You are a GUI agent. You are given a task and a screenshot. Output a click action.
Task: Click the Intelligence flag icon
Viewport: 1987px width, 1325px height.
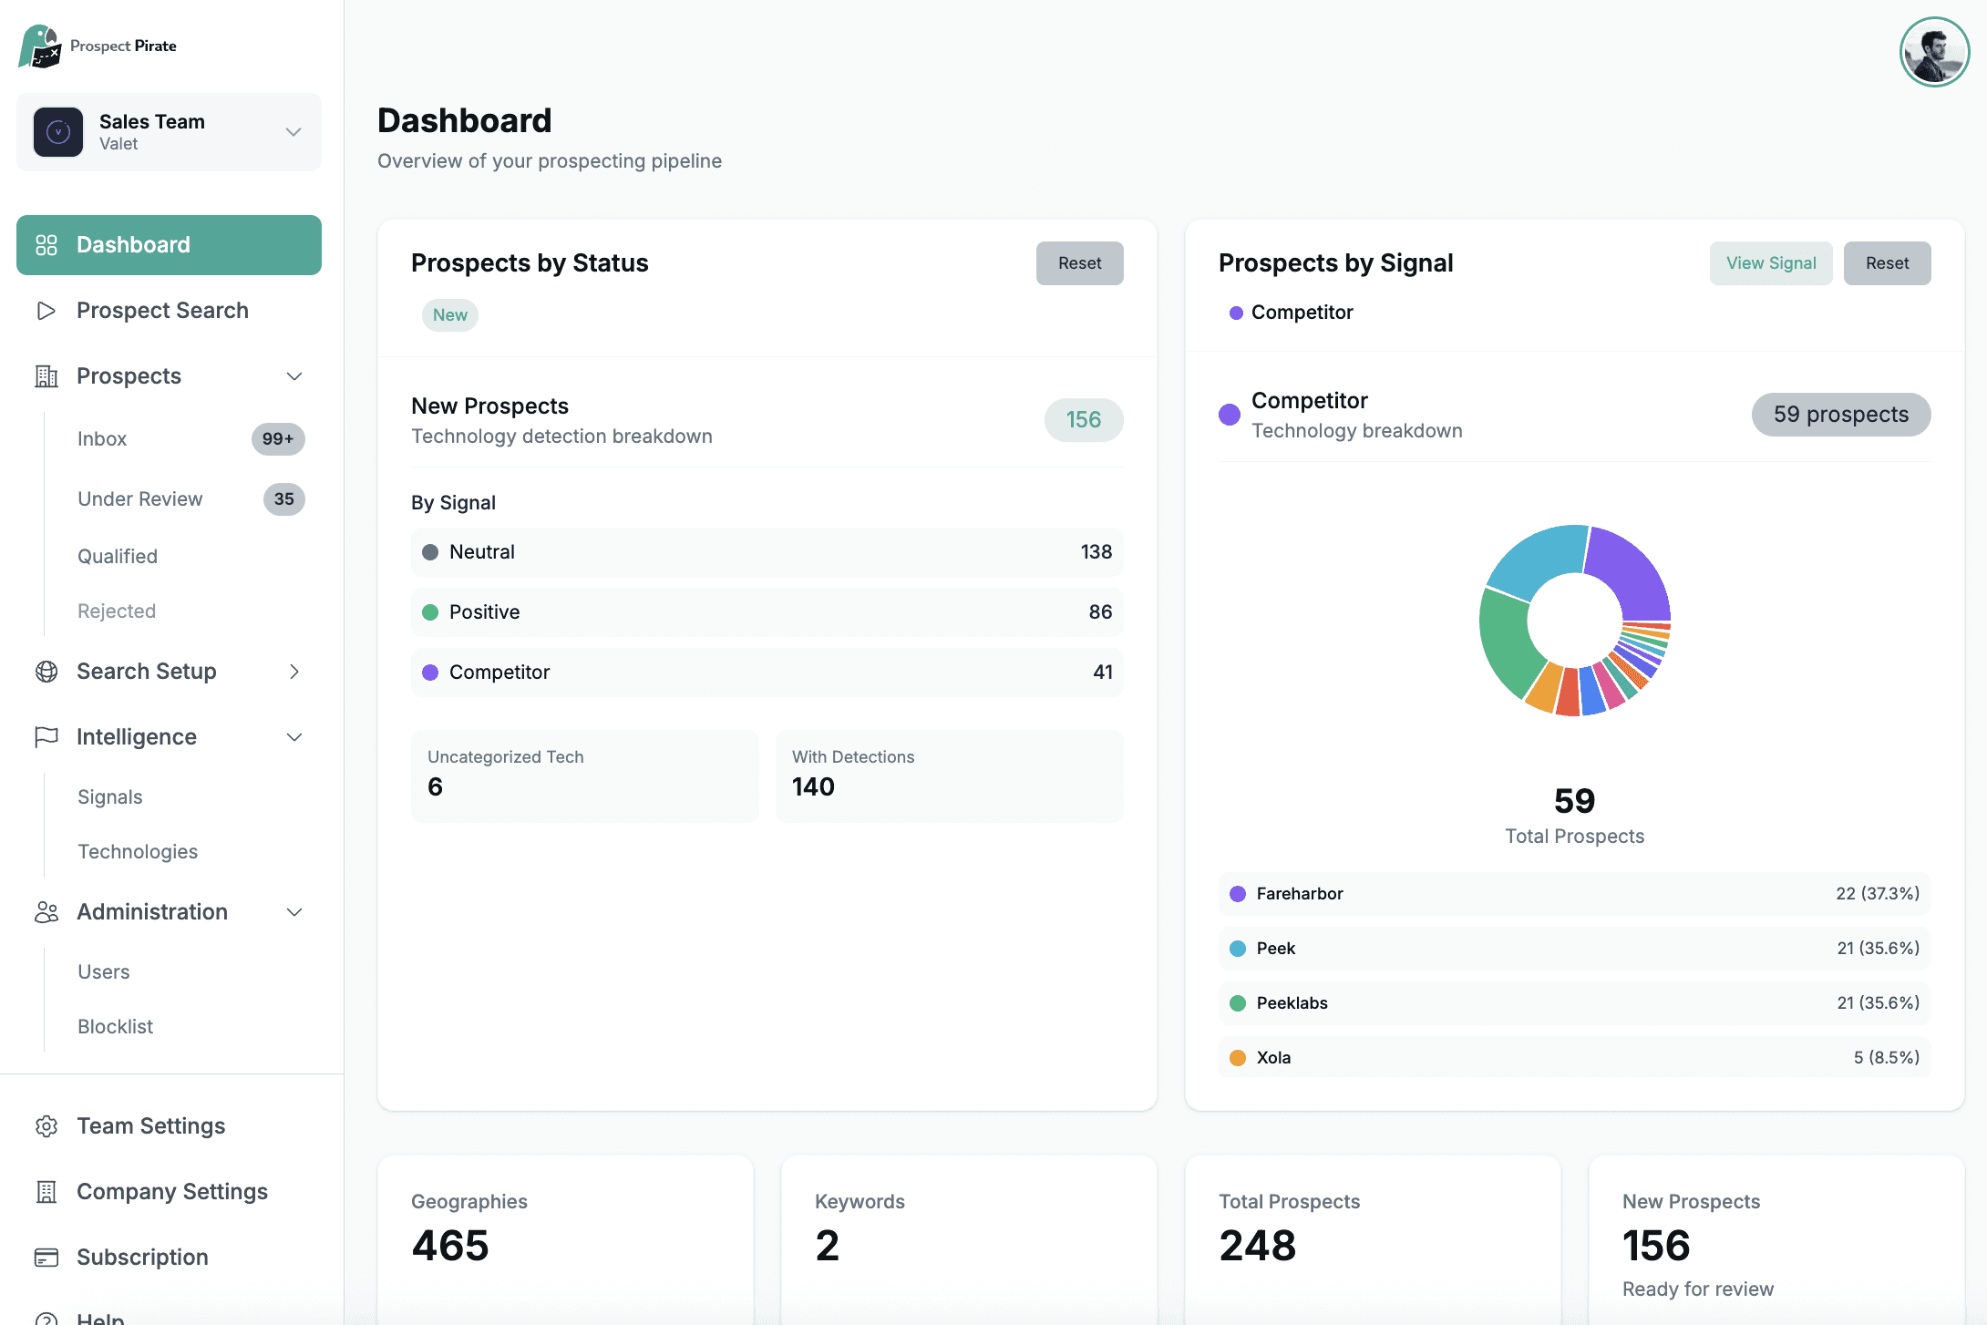pyautogui.click(x=46, y=736)
